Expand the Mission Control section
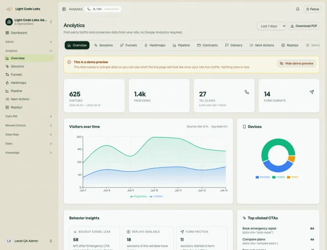This screenshot has height=250, width=327. [29, 125]
